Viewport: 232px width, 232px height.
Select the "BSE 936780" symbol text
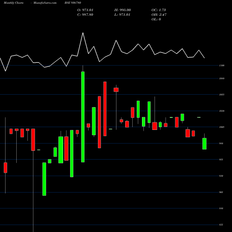click(x=73, y=3)
